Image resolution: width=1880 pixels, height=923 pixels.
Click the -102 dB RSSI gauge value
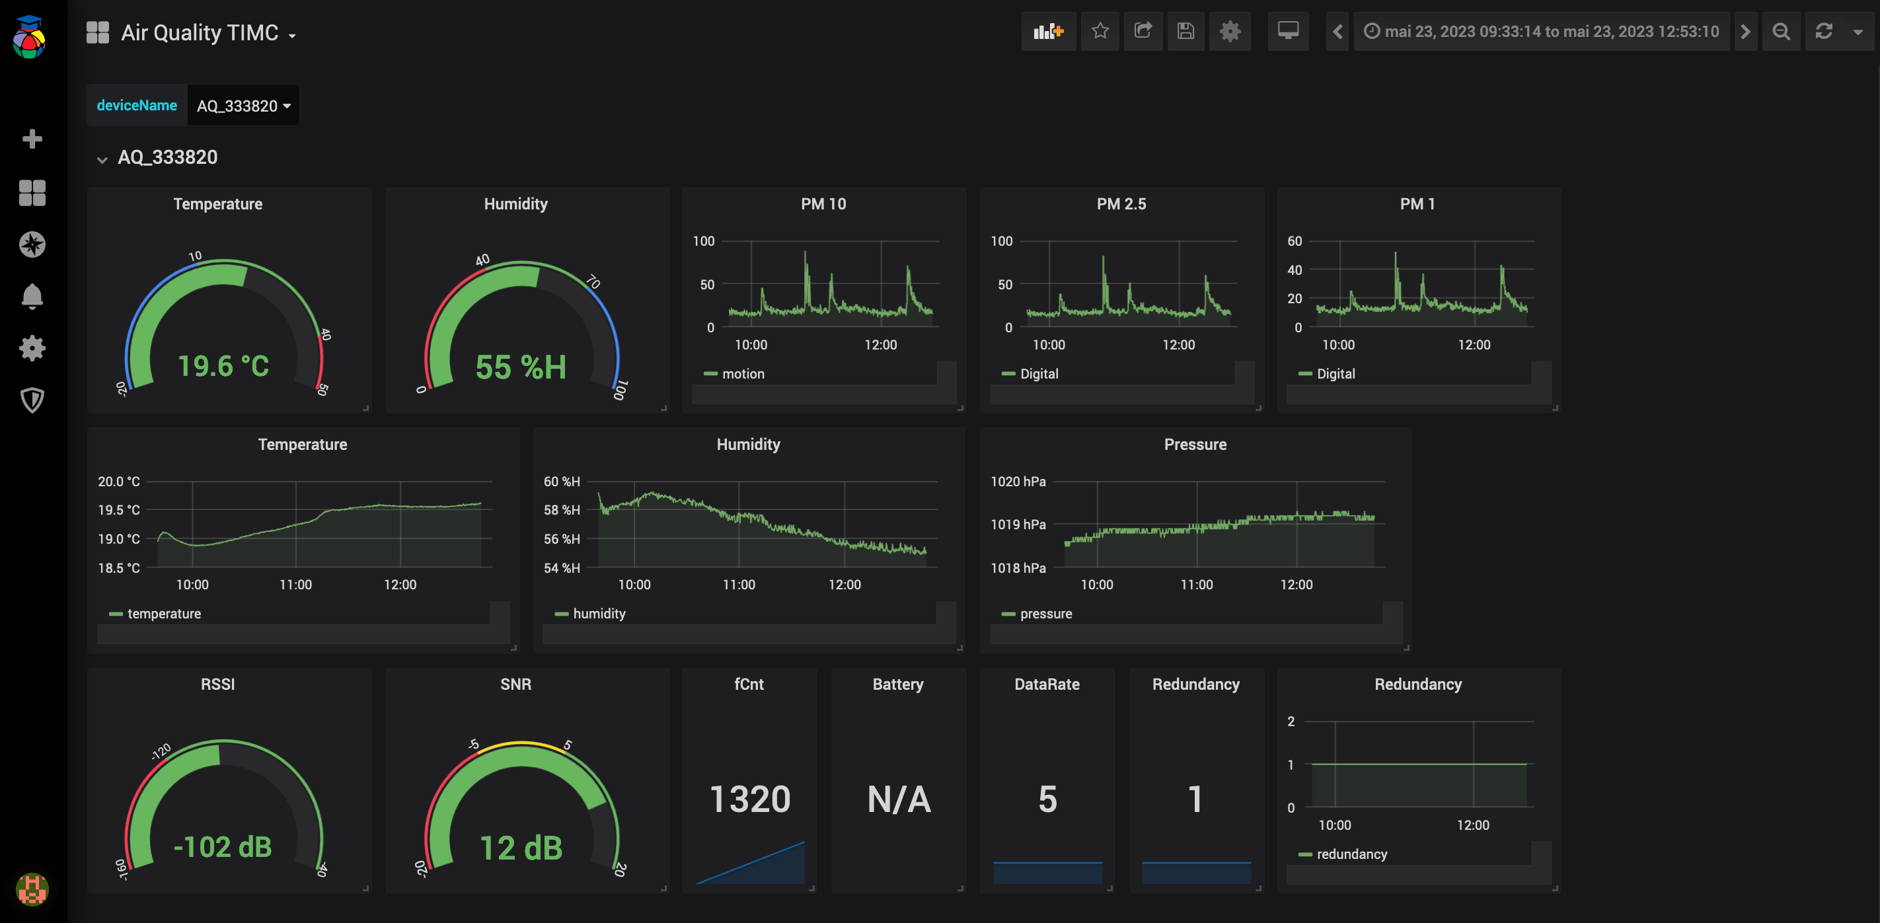tap(222, 847)
